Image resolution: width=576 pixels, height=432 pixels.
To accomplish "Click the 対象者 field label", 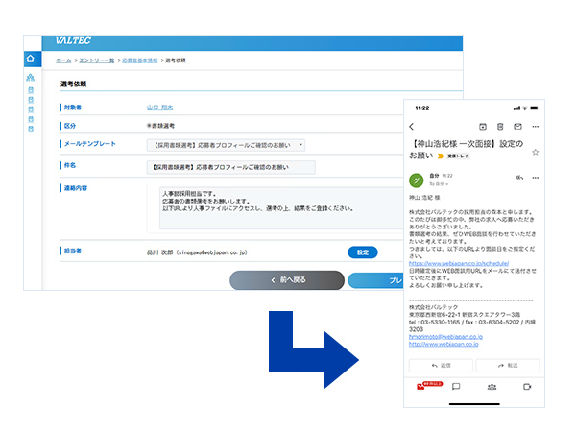I will click(x=73, y=108).
